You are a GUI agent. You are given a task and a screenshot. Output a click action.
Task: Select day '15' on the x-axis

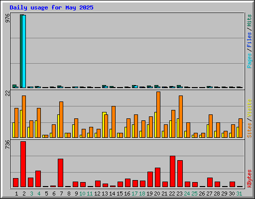coord(120,194)
